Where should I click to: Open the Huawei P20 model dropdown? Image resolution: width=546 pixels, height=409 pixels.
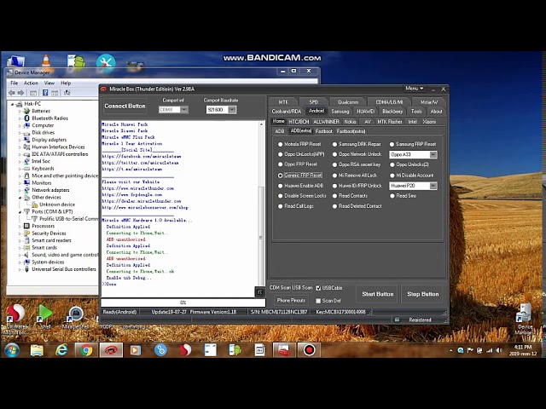433,186
